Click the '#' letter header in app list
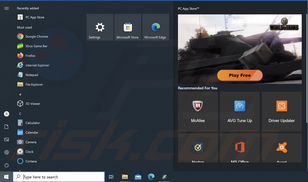Screen dimensions: 308x182 20,94
